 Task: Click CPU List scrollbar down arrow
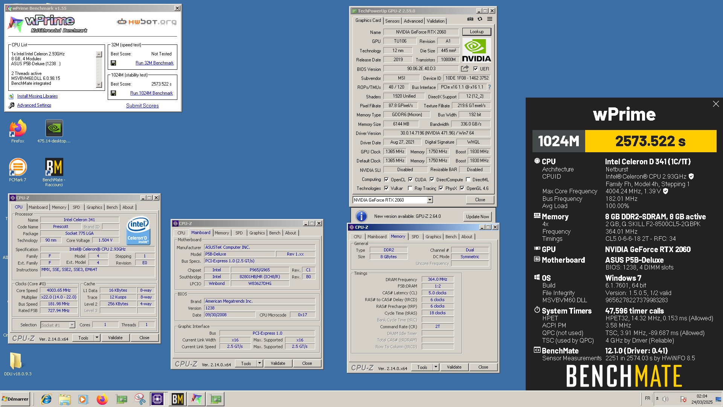pos(99,85)
